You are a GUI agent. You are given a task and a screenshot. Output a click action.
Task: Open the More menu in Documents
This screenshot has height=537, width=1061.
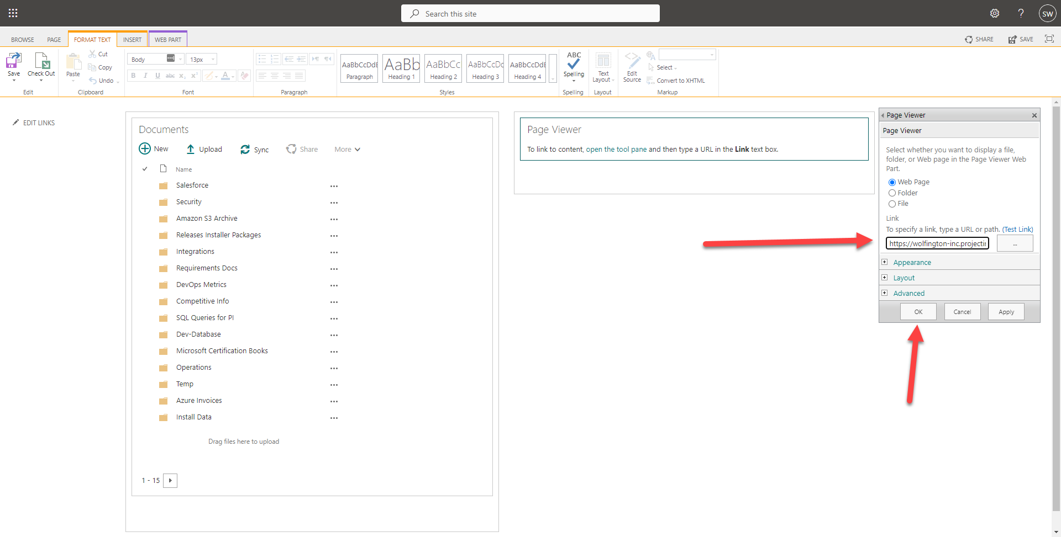click(x=347, y=150)
